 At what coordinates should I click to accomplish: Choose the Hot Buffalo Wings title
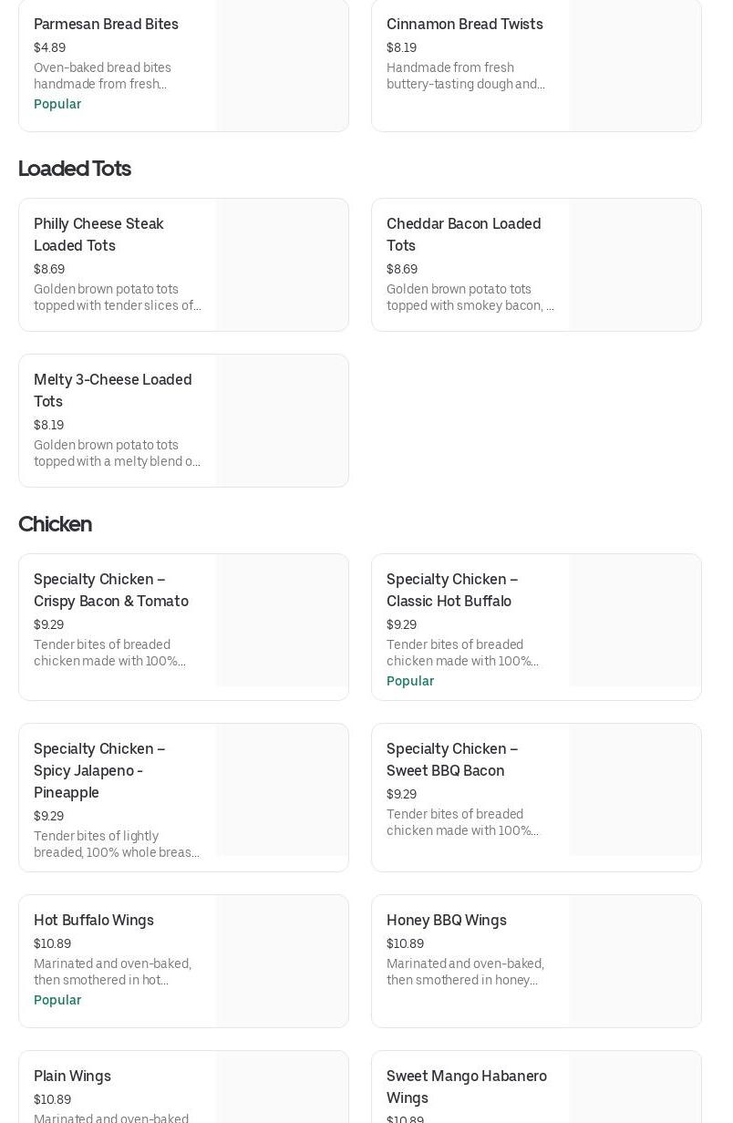click(94, 920)
